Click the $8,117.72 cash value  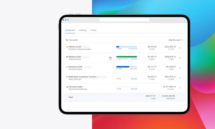click(x=152, y=67)
